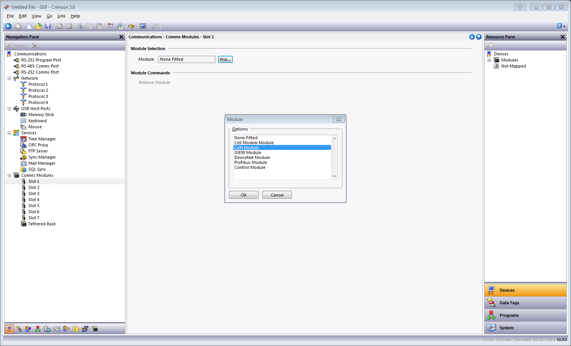Screen dimensions: 571x346
Task: Select the Data Logger chart icon at bottom
Action: (x=57, y=329)
